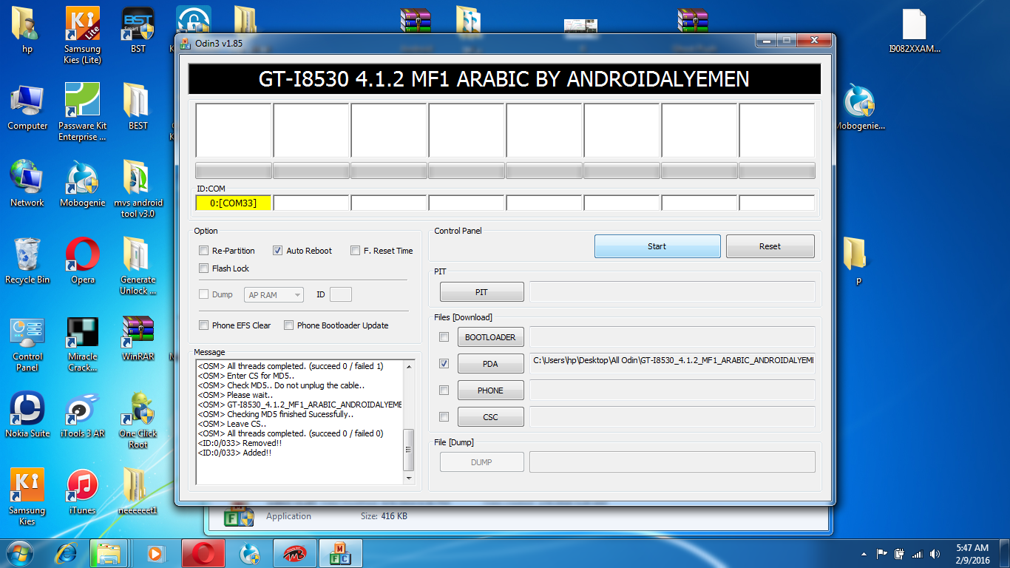Tick the BOOTLOADER file checkbox

pyautogui.click(x=444, y=337)
